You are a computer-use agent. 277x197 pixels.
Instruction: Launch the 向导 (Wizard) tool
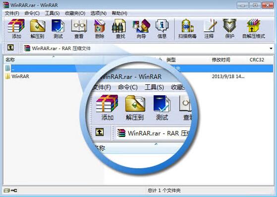141,29
